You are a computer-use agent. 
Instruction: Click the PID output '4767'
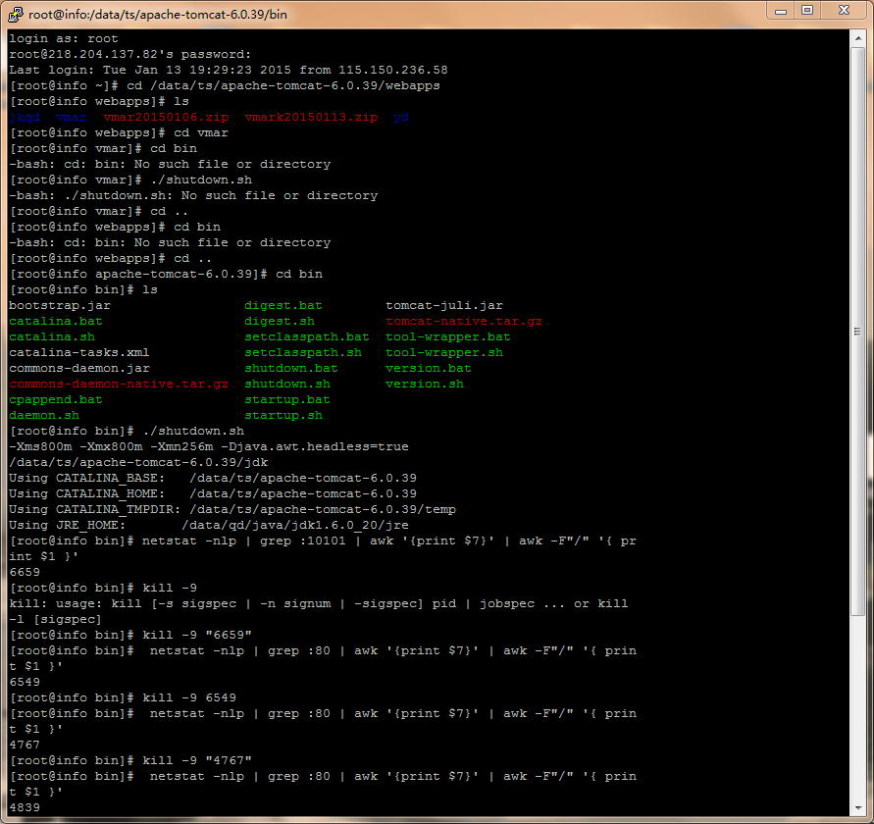click(25, 745)
